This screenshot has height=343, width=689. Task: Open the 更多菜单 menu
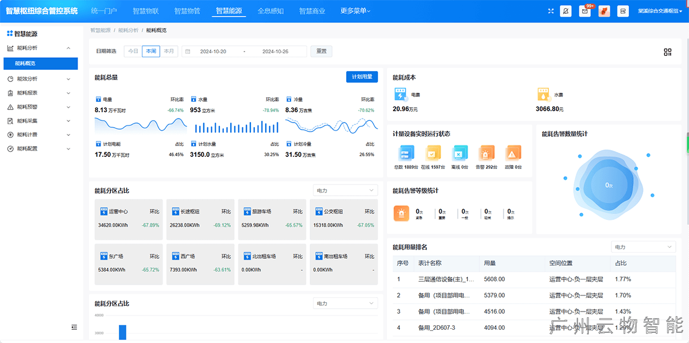click(x=353, y=10)
